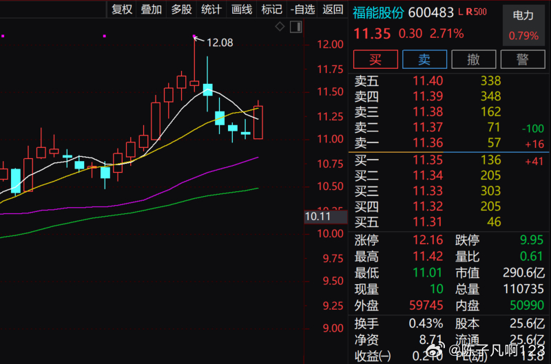
Task: Select 多股 multi-stock view
Action: pos(181,9)
